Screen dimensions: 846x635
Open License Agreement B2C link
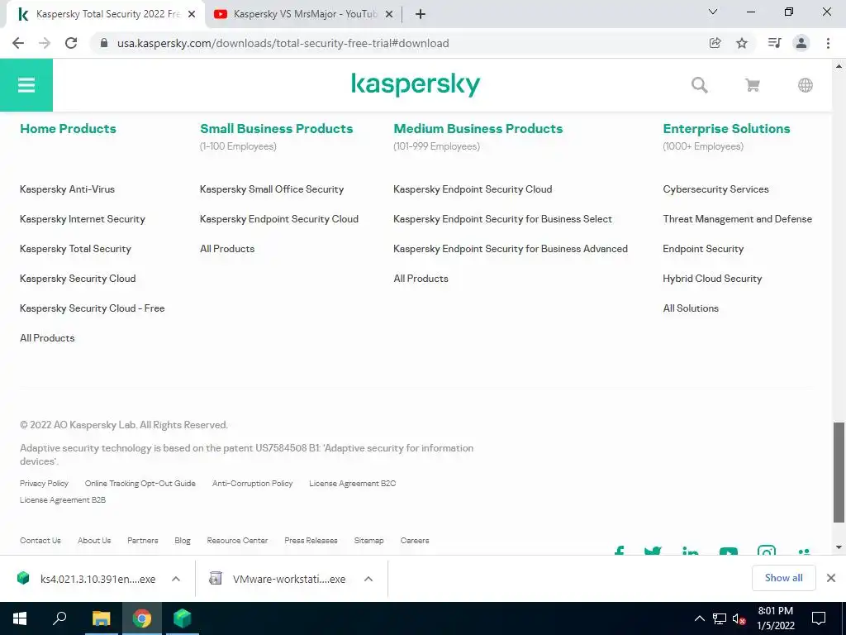[x=352, y=483]
